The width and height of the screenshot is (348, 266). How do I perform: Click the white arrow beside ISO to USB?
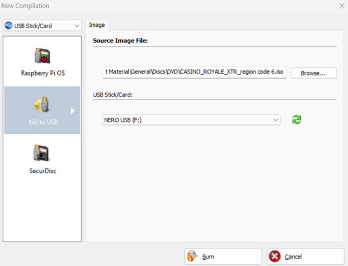73,111
